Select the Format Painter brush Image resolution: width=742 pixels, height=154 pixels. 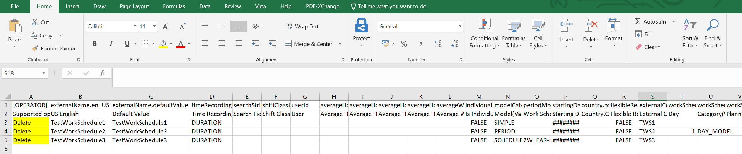point(35,48)
